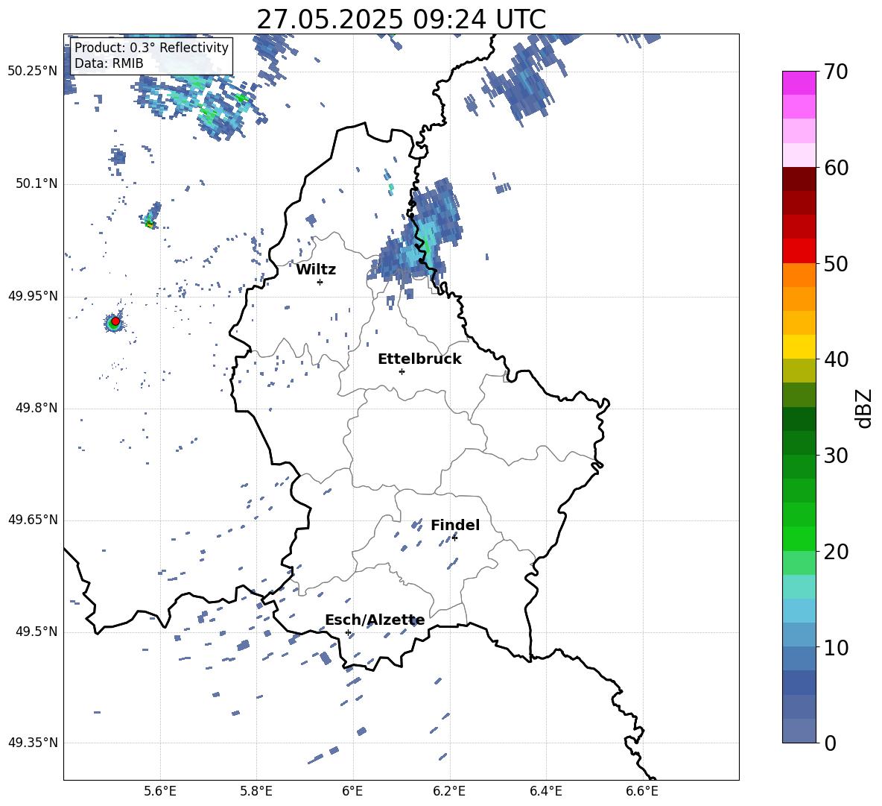Click the 49.8°N latitude label
Screen dimensions: 882x806
click(36, 408)
